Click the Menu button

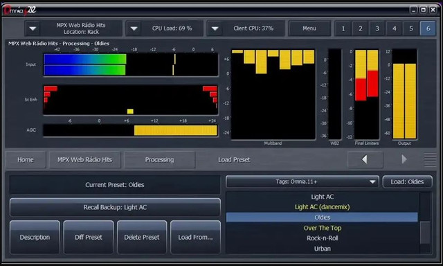[309, 28]
